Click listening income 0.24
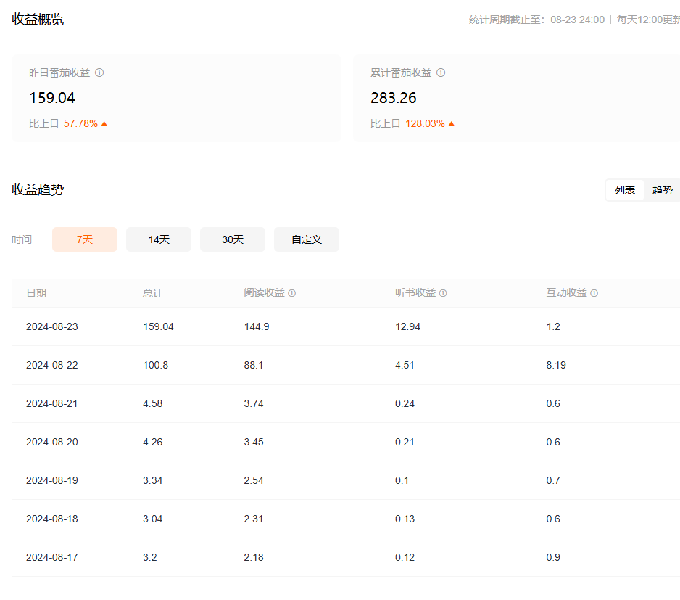The height and width of the screenshot is (600, 680). [405, 404]
